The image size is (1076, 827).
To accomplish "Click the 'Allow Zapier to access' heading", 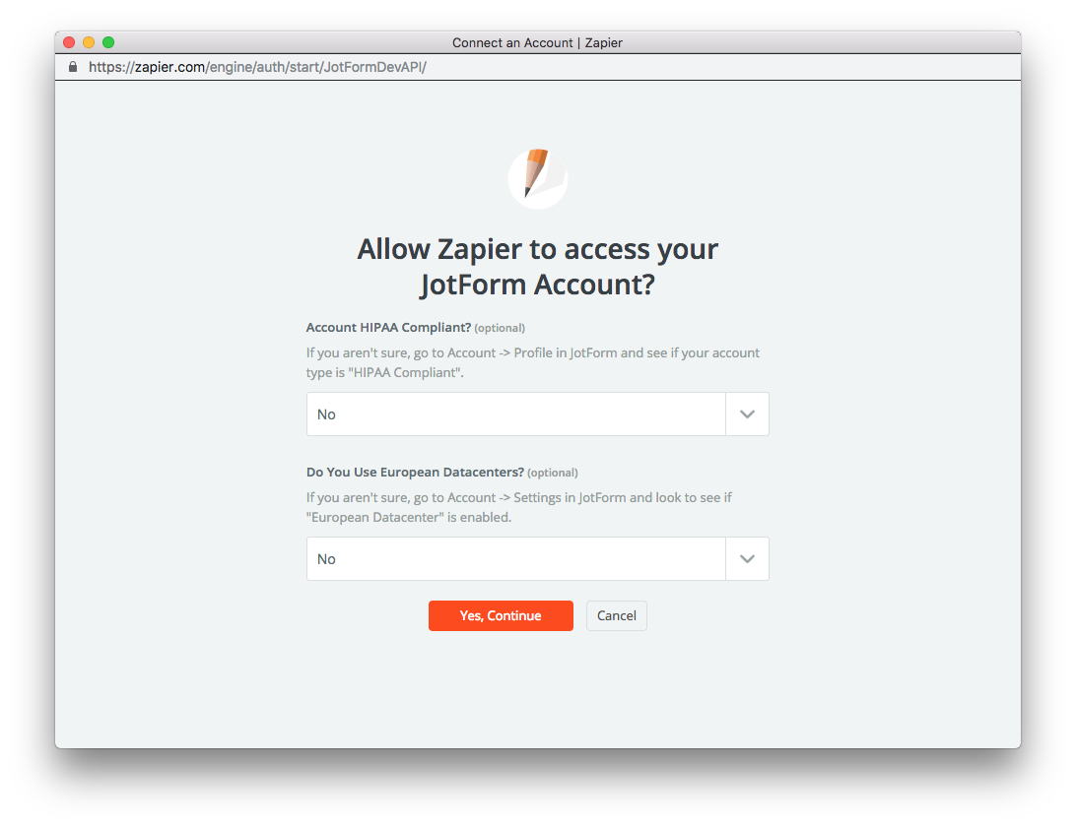I will click(x=537, y=267).
